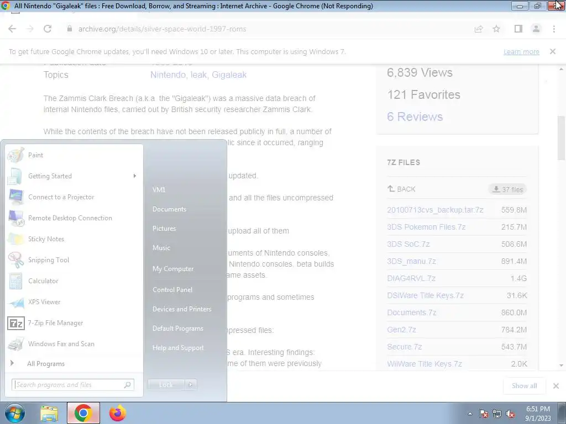
Task: Download Gen2.7z
Action: pos(401,330)
